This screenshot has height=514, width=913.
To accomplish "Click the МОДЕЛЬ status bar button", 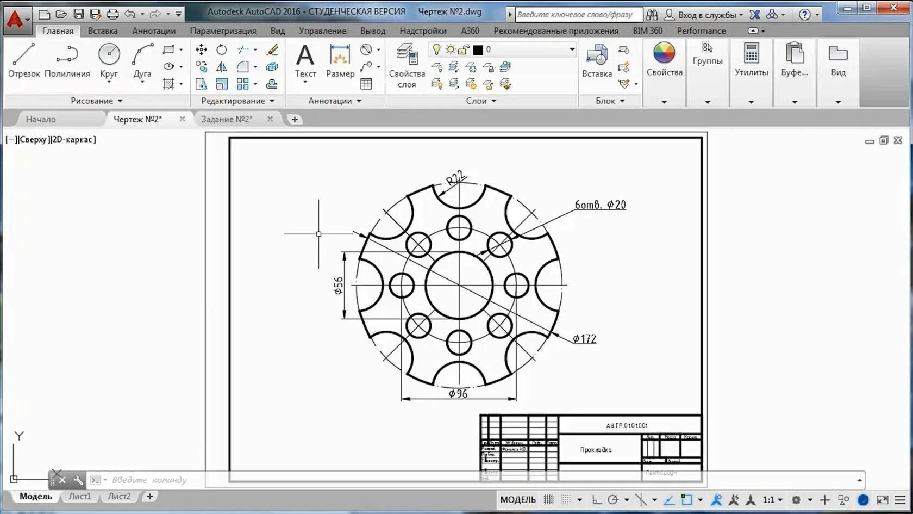I will (518, 499).
